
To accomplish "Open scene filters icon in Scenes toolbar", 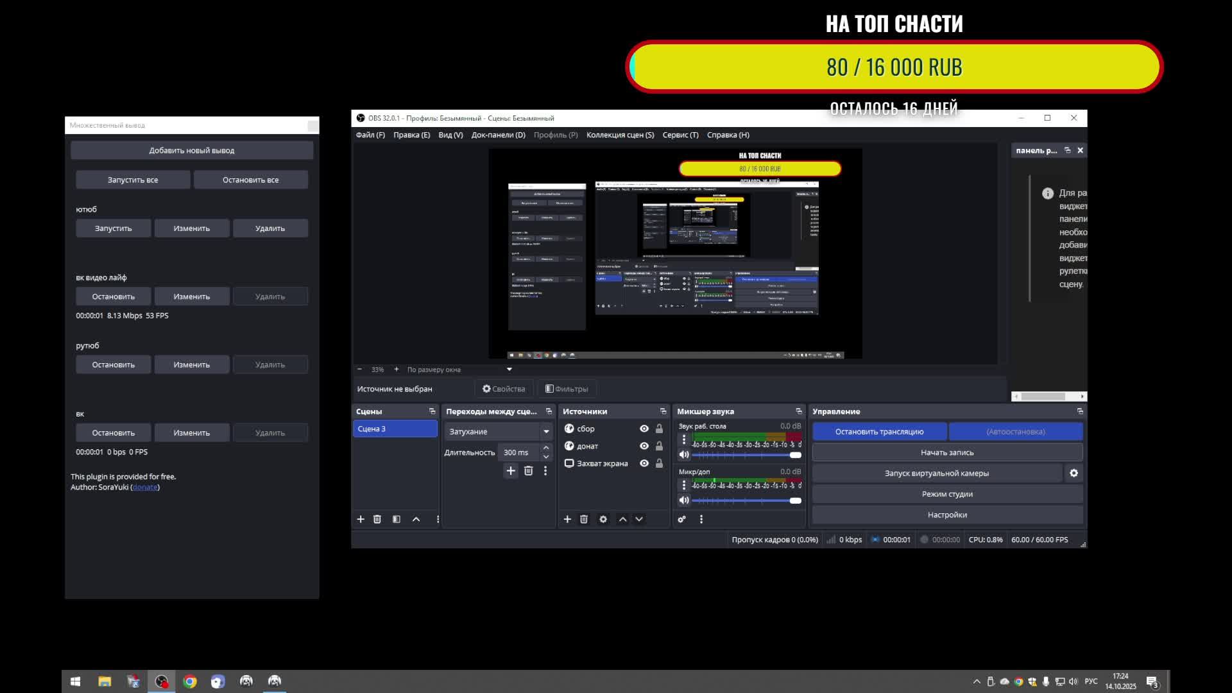I will 397,519.
